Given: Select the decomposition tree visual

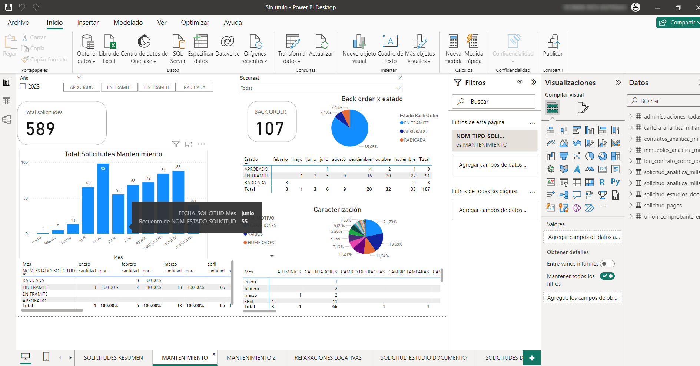Looking at the screenshot, I should point(564,195).
